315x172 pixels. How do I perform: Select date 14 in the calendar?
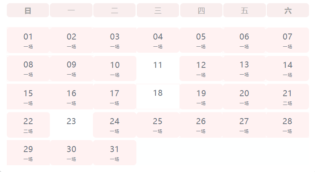click(287, 68)
